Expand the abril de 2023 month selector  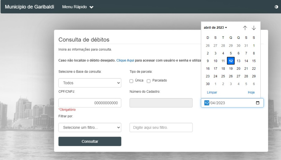click(x=215, y=28)
